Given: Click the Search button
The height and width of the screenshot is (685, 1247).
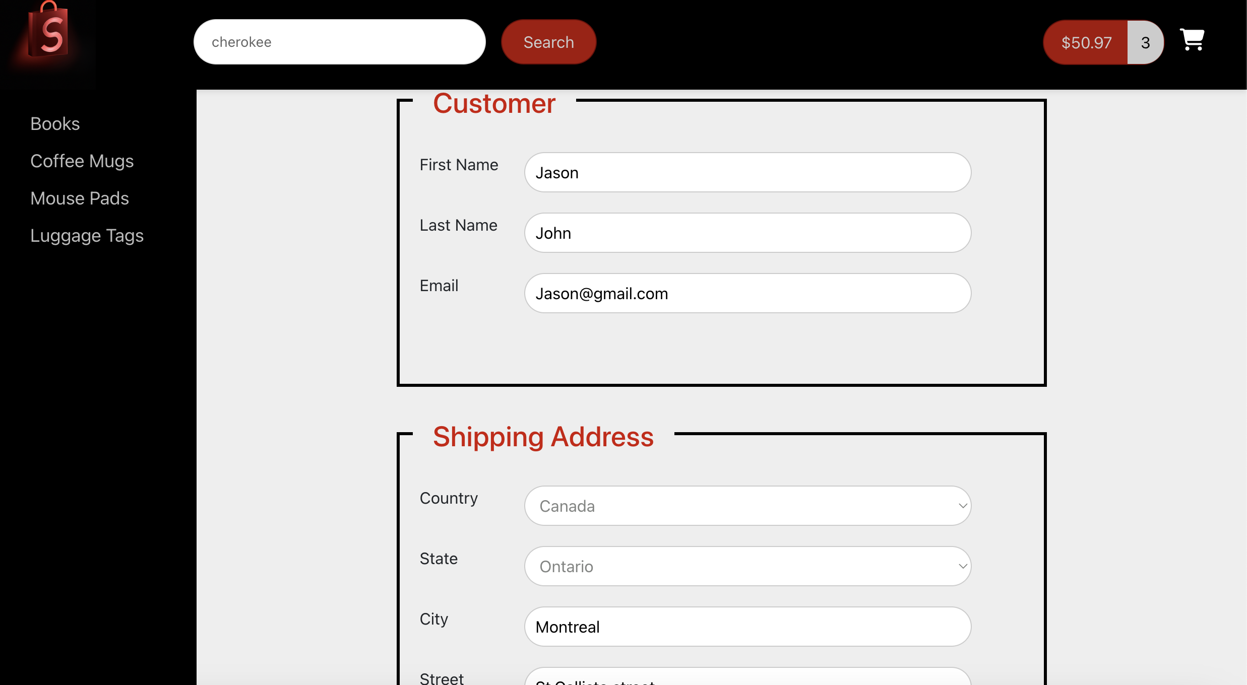Looking at the screenshot, I should coord(548,42).
